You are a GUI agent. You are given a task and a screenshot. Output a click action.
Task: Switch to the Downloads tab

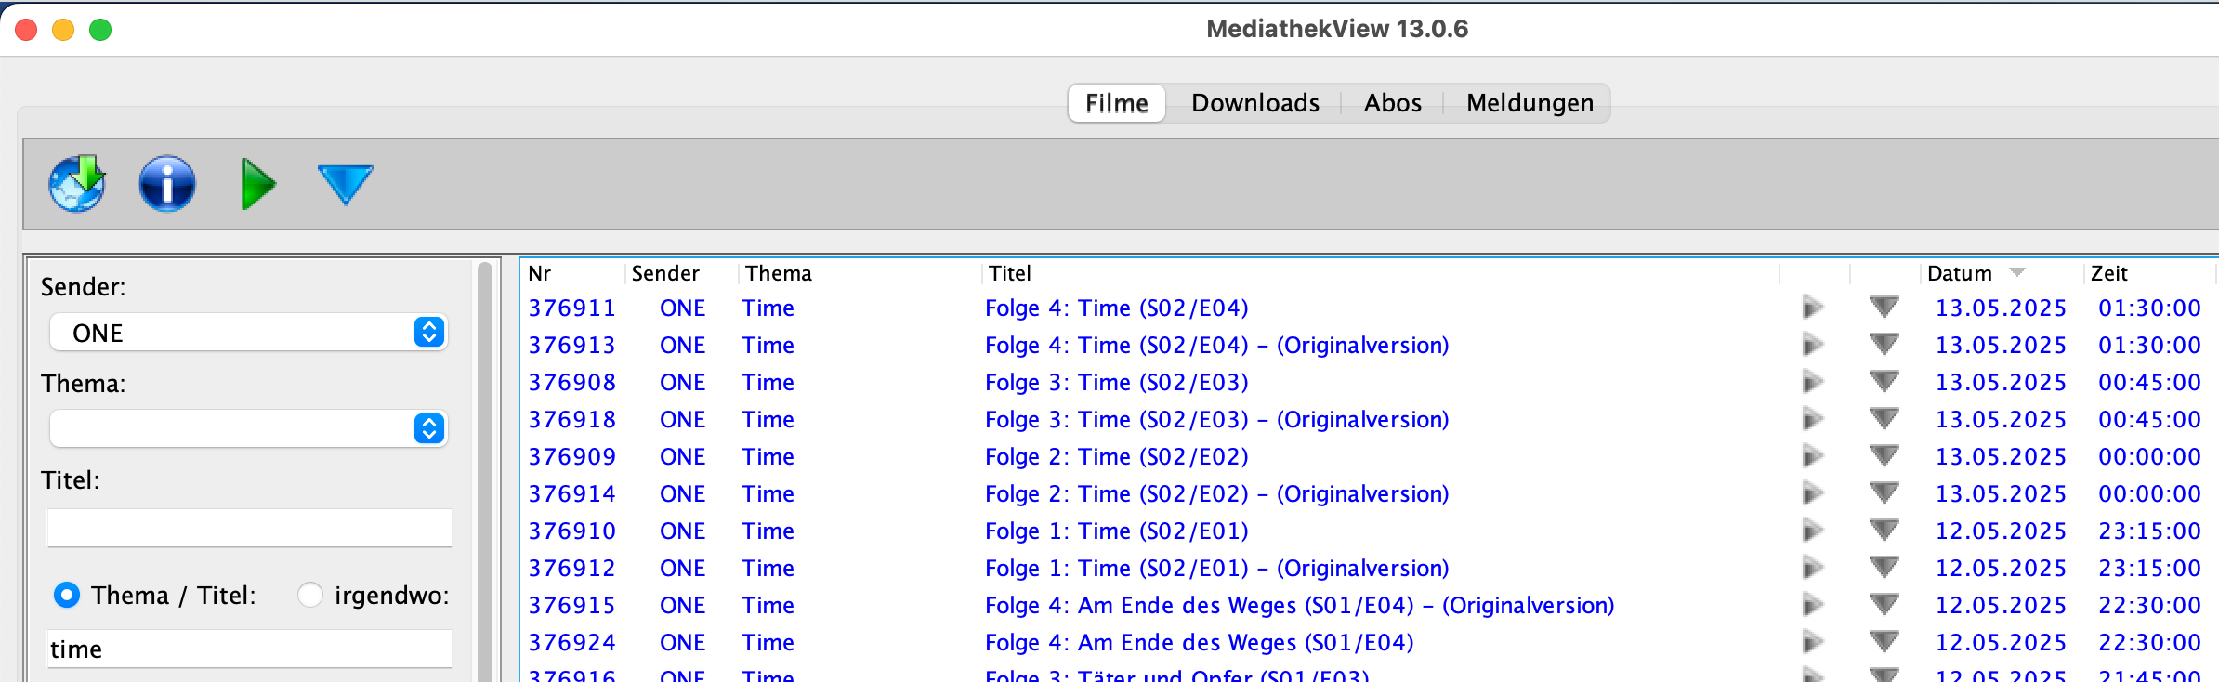tap(1254, 103)
